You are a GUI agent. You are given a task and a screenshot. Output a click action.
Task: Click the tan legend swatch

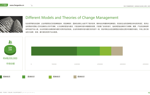coord(75,77)
